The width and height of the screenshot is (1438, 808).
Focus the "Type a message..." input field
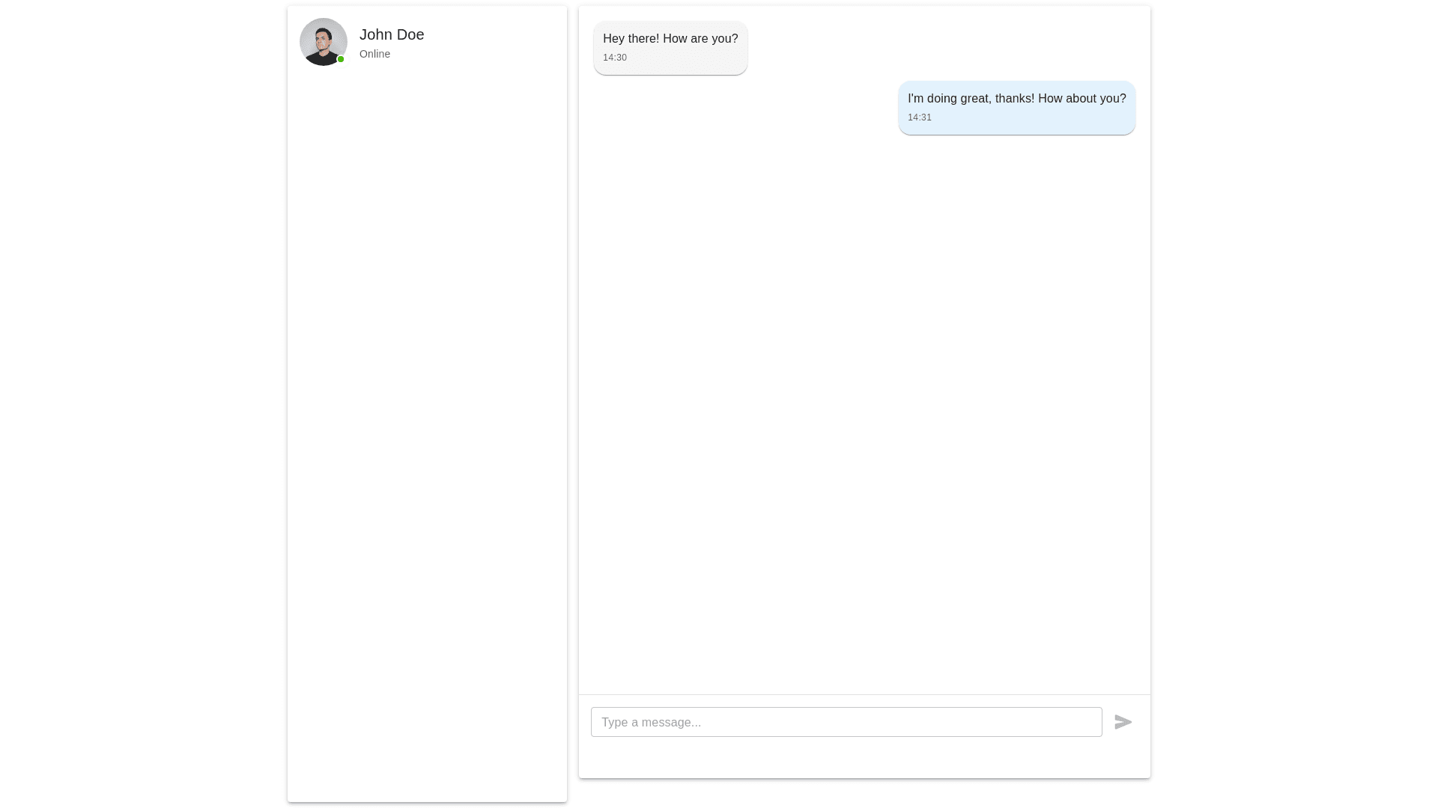tap(846, 722)
